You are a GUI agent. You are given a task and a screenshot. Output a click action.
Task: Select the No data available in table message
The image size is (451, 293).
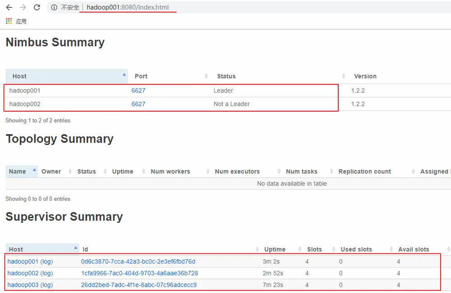pyautogui.click(x=292, y=184)
